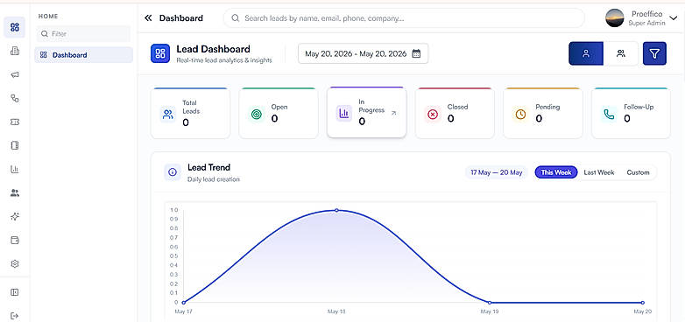Click the May 20 data point on chart
The image size is (685, 322).
(642, 303)
